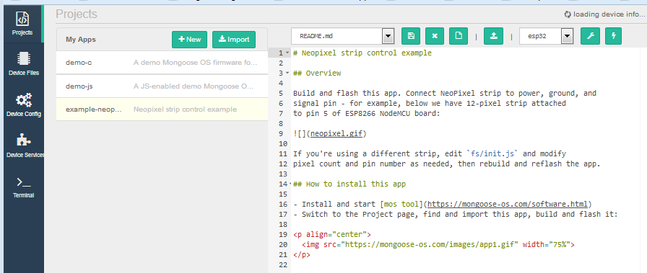Click line number 22 in gutter
Image resolution: width=647 pixels, height=273 pixels.
click(x=282, y=264)
